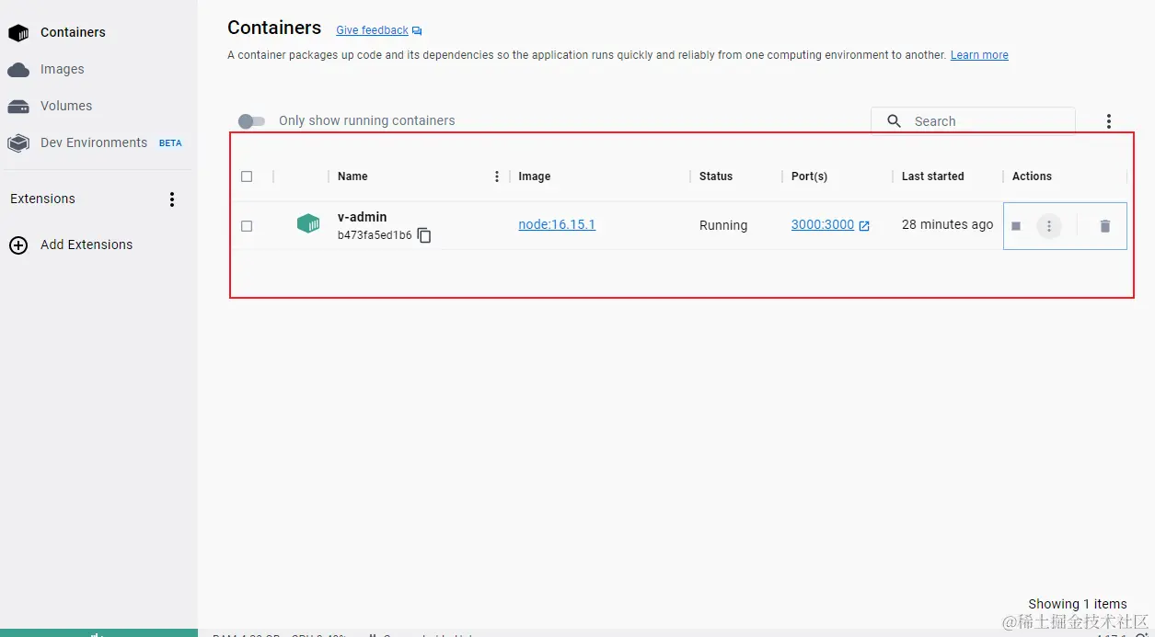Sort by the Last started column header

[933, 176]
